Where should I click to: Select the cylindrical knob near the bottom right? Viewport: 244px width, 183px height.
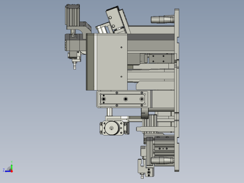[x=162, y=160]
